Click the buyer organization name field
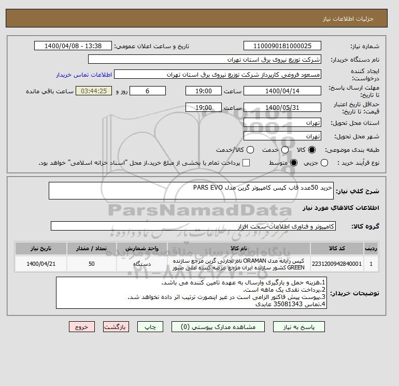This screenshot has height=386, width=399. [205, 59]
